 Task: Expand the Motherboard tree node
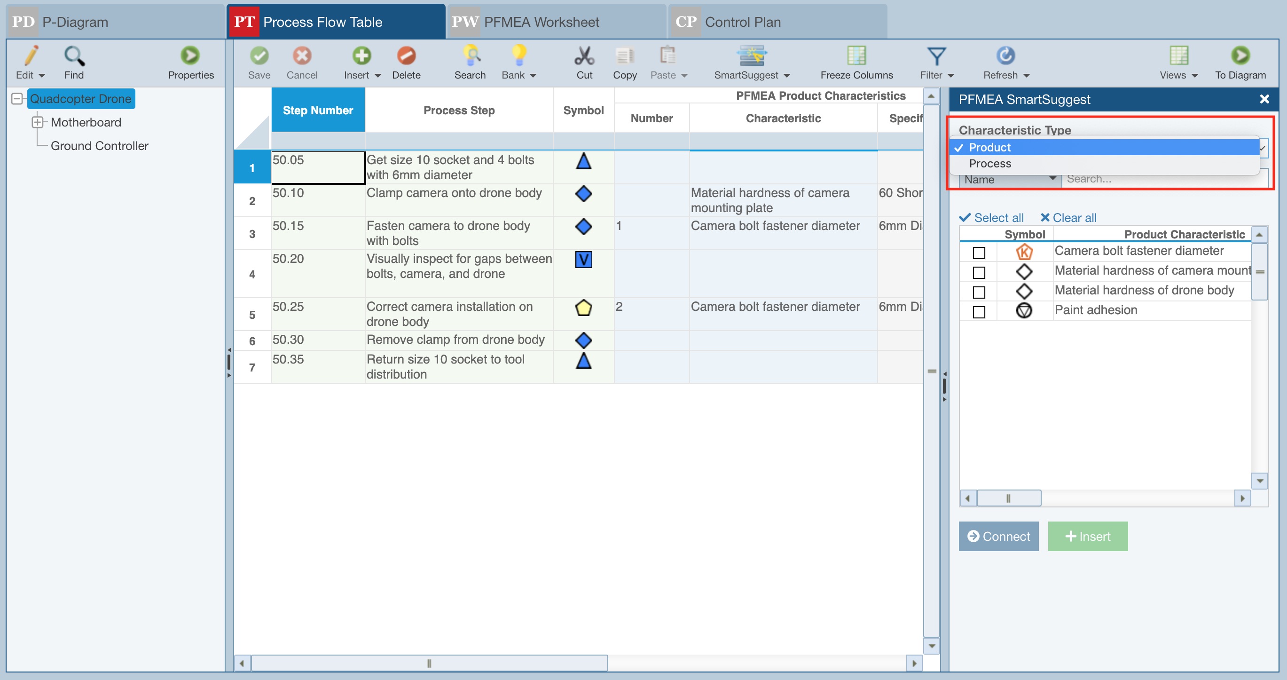38,122
